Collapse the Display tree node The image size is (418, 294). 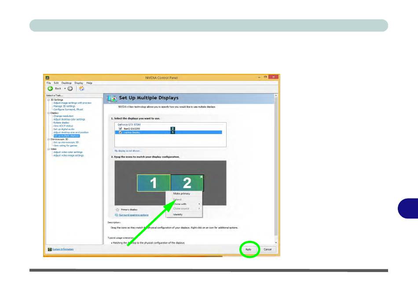point(48,113)
